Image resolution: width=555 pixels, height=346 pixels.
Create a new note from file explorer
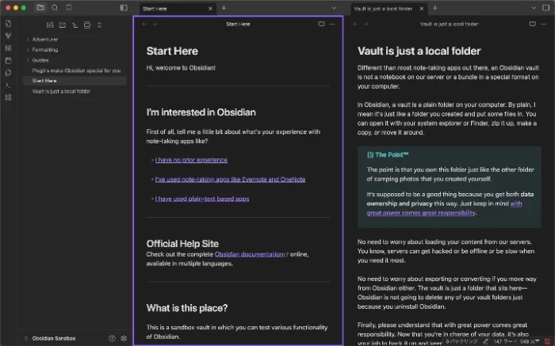point(49,25)
